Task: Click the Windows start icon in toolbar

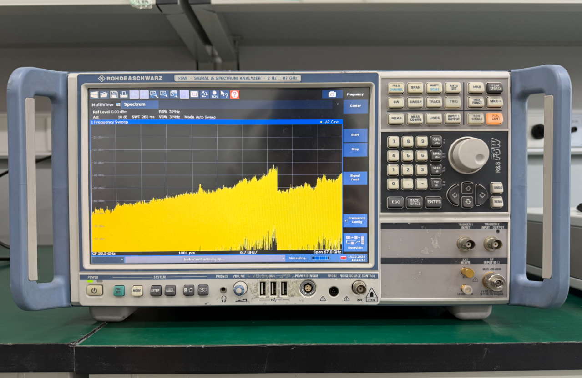Action: (94, 94)
